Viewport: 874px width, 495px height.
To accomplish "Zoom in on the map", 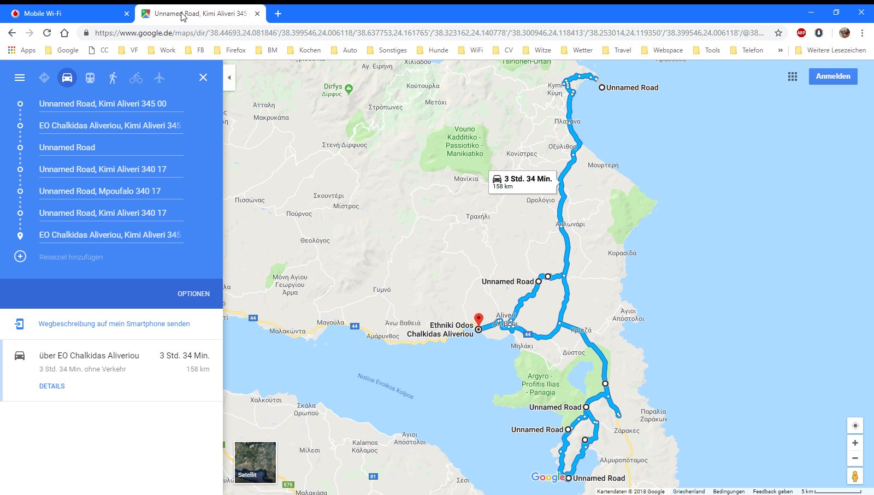I will [x=855, y=443].
